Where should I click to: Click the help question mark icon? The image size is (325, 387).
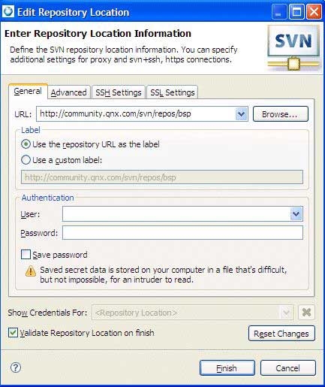(x=16, y=367)
